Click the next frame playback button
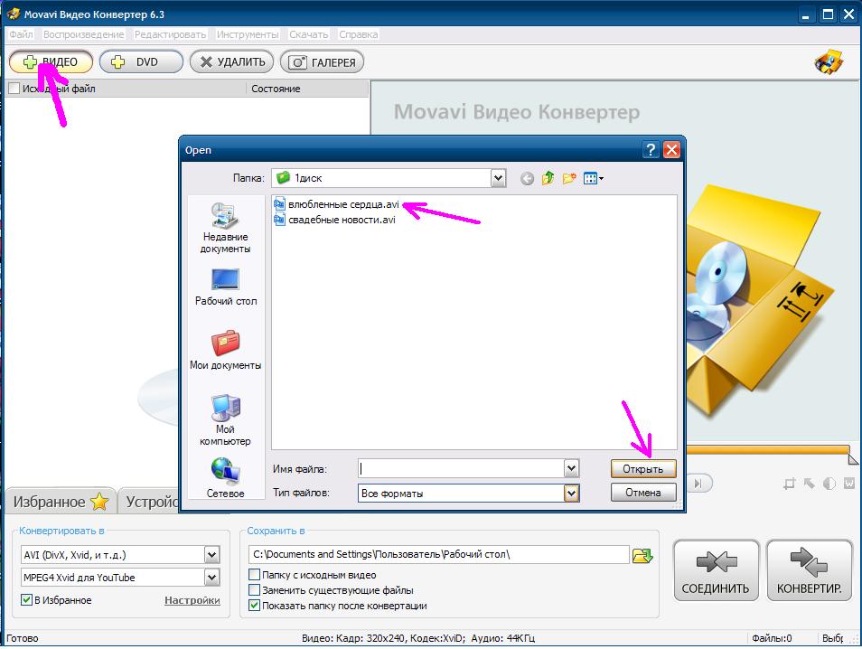The image size is (862, 649). pyautogui.click(x=699, y=484)
